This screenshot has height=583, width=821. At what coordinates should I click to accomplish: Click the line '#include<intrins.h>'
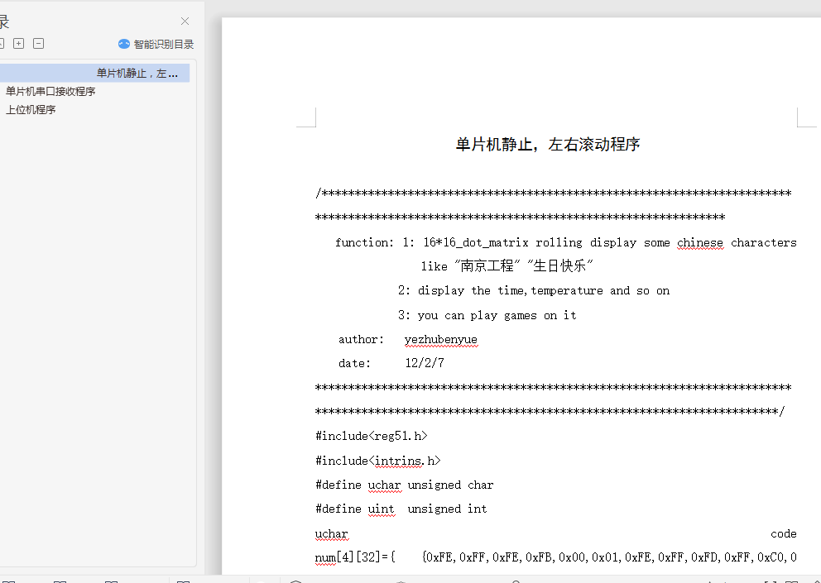[378, 461]
